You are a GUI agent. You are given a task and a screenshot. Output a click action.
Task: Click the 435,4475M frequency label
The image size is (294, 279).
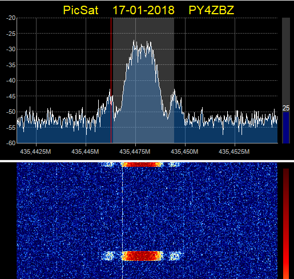(x=135, y=151)
